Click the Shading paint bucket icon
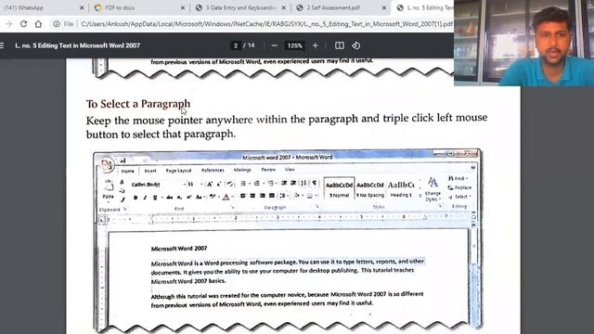Screen dimensions: 594x334 [x=297, y=196]
